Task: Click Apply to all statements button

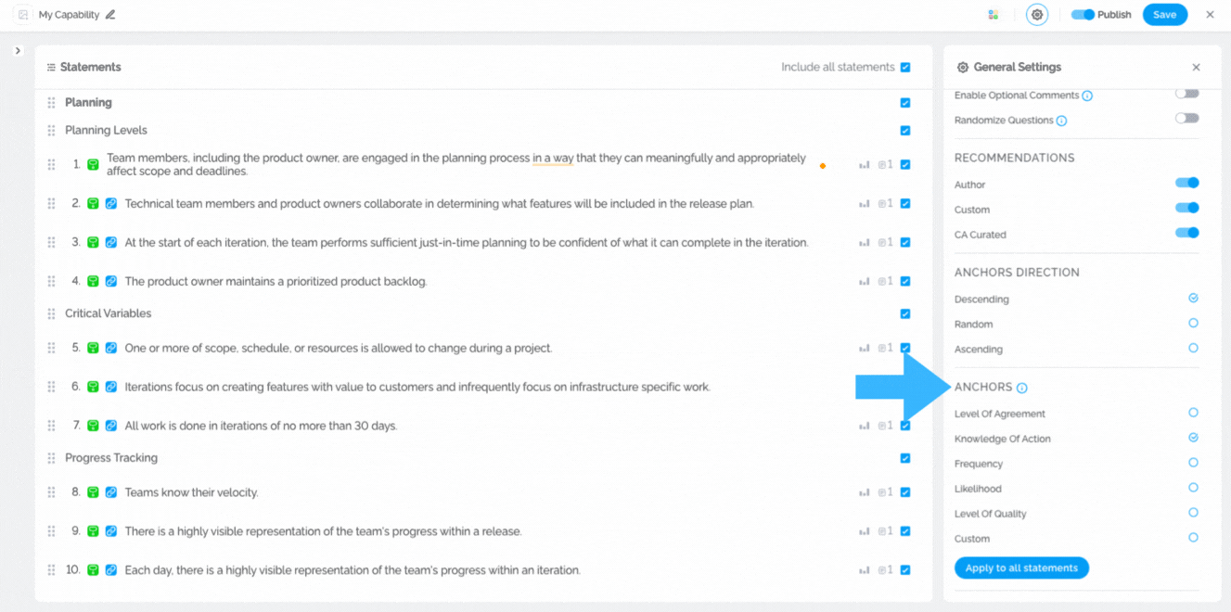Action: coord(1021,568)
